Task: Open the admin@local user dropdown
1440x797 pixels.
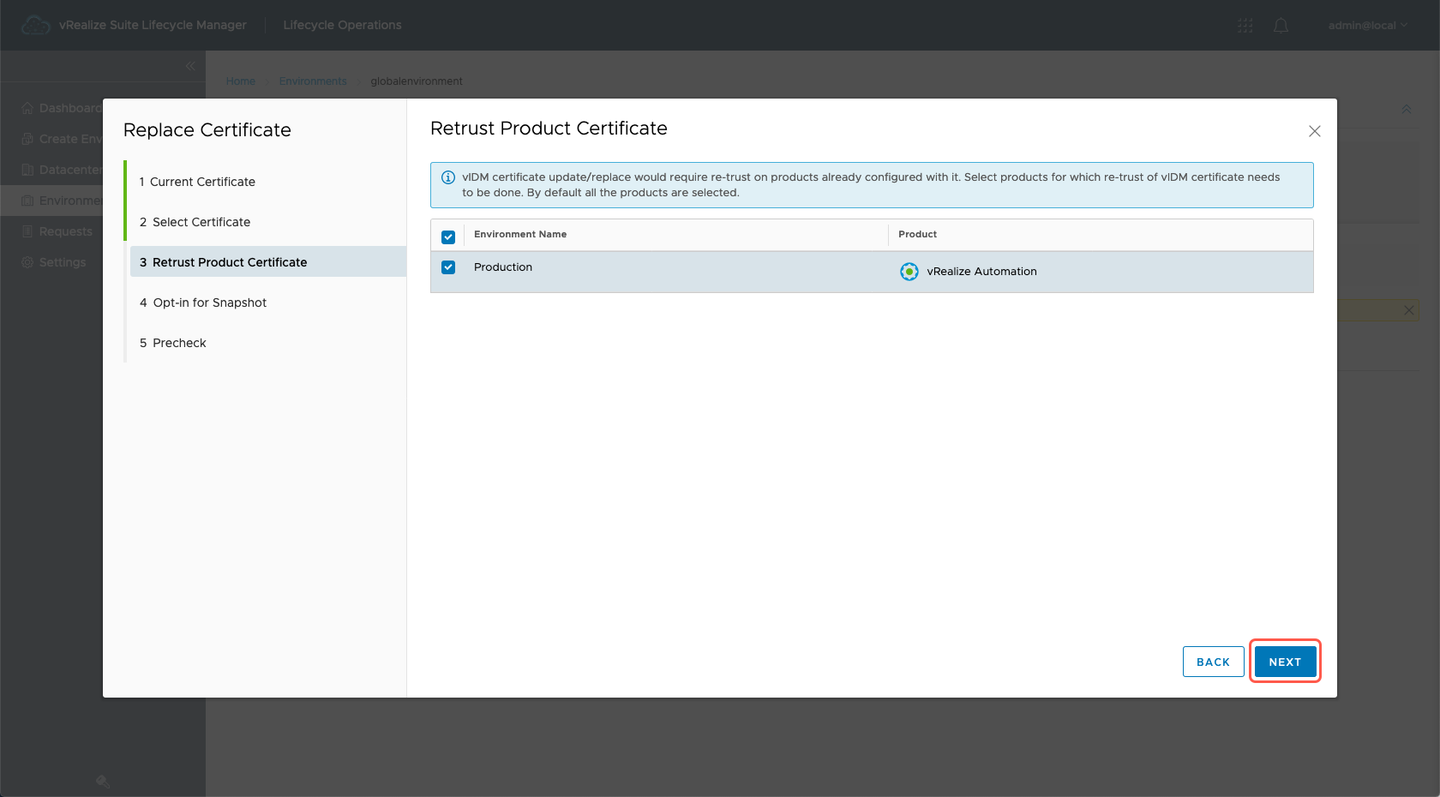Action: [1367, 26]
